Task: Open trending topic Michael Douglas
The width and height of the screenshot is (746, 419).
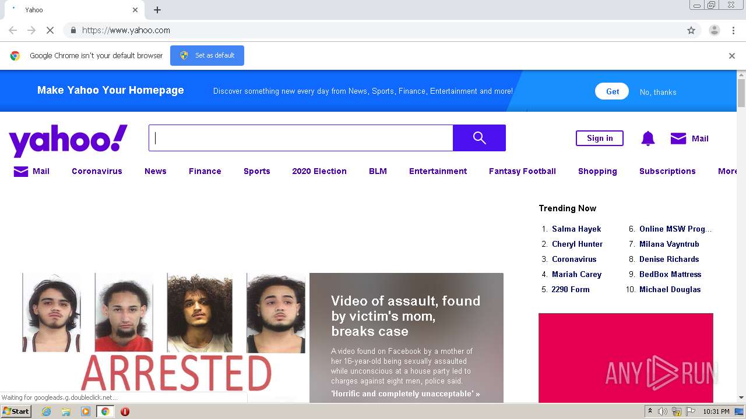Action: (670, 289)
